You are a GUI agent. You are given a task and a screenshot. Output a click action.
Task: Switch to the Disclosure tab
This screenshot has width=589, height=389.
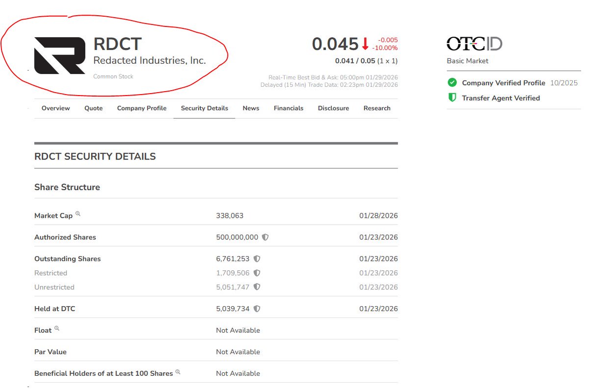coord(333,108)
